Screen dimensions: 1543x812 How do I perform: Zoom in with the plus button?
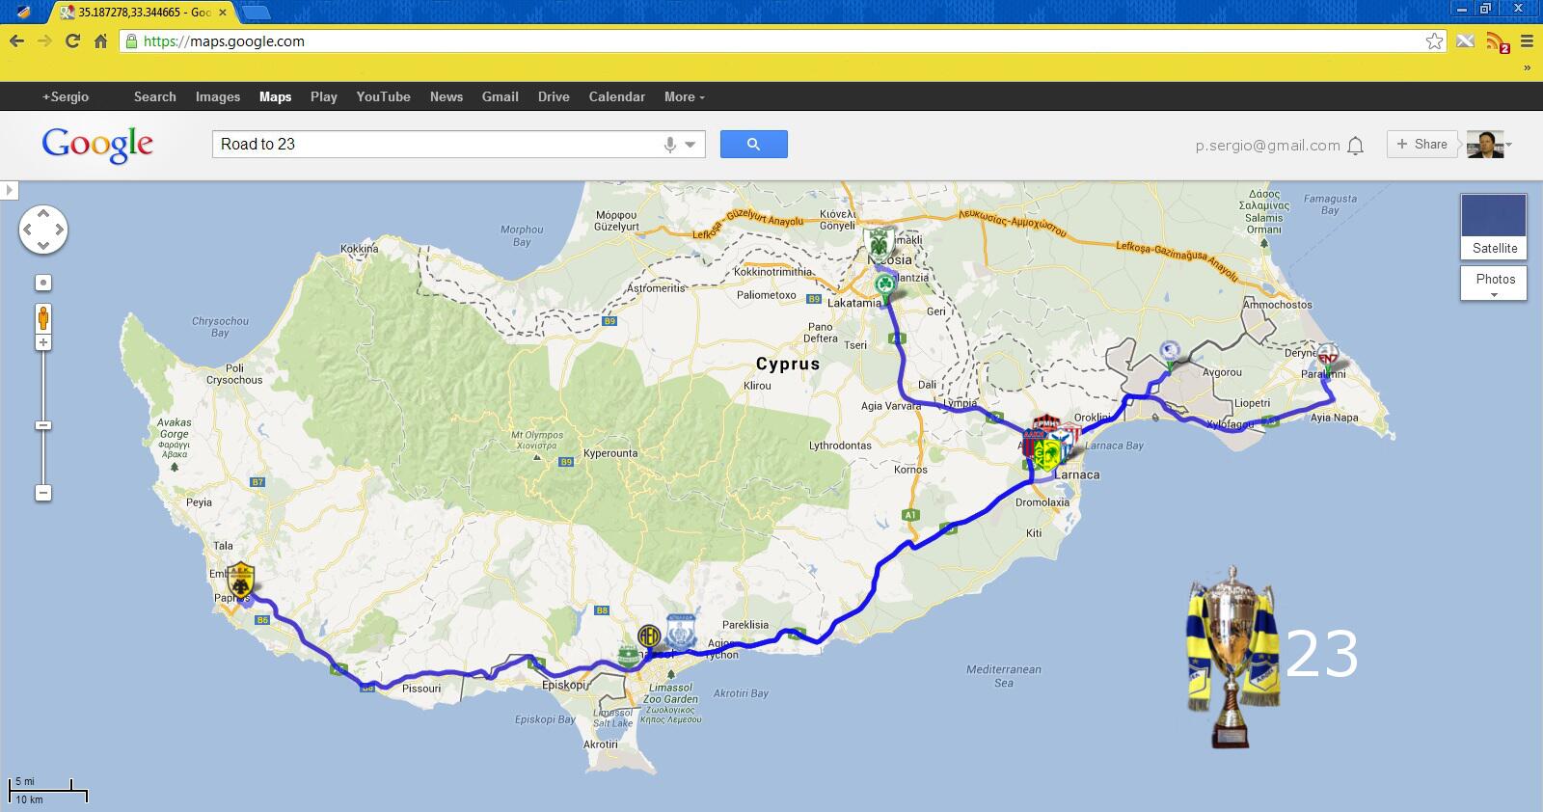tap(43, 343)
